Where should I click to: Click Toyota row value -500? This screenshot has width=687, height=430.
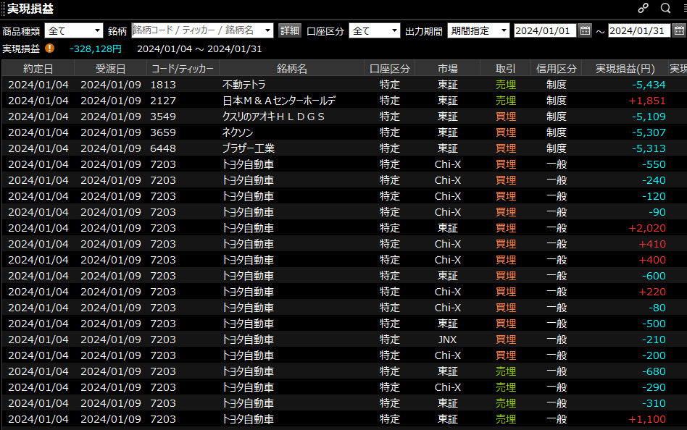(x=654, y=324)
